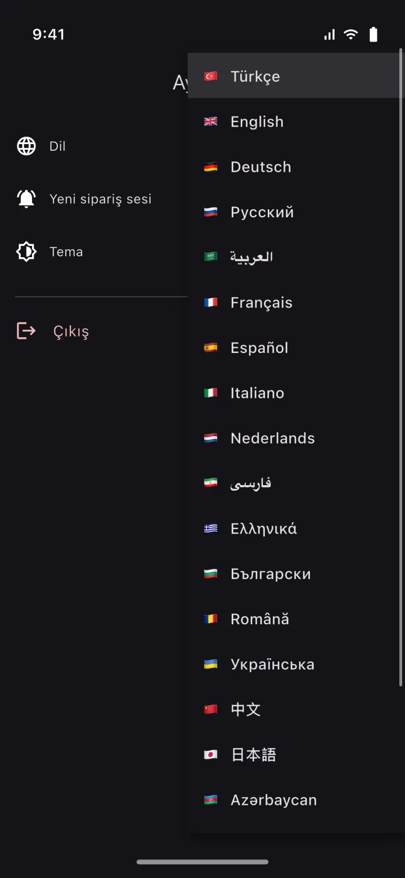Click the language list scrollbar

click(401, 367)
